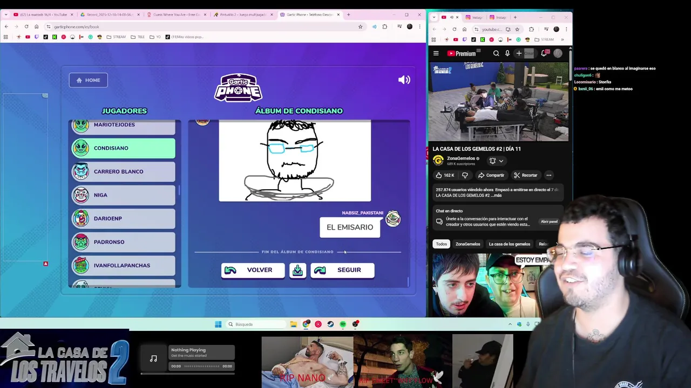
Task: Open live chat with Abrir panel
Action: point(549,221)
